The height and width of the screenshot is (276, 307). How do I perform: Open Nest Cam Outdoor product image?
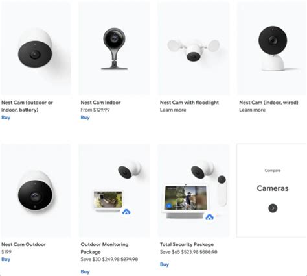pyautogui.click(x=36, y=190)
